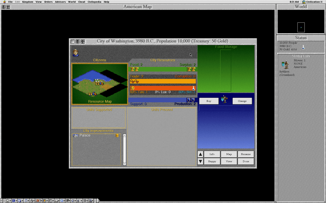326x203 pixels.
Task: Click the city Resource Map
Action: coord(100,84)
